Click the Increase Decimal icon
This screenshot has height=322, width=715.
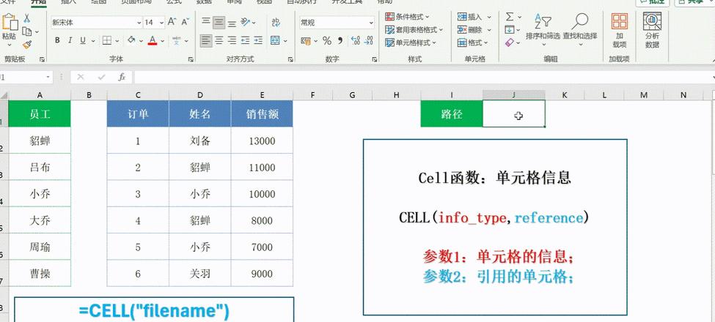click(x=356, y=40)
